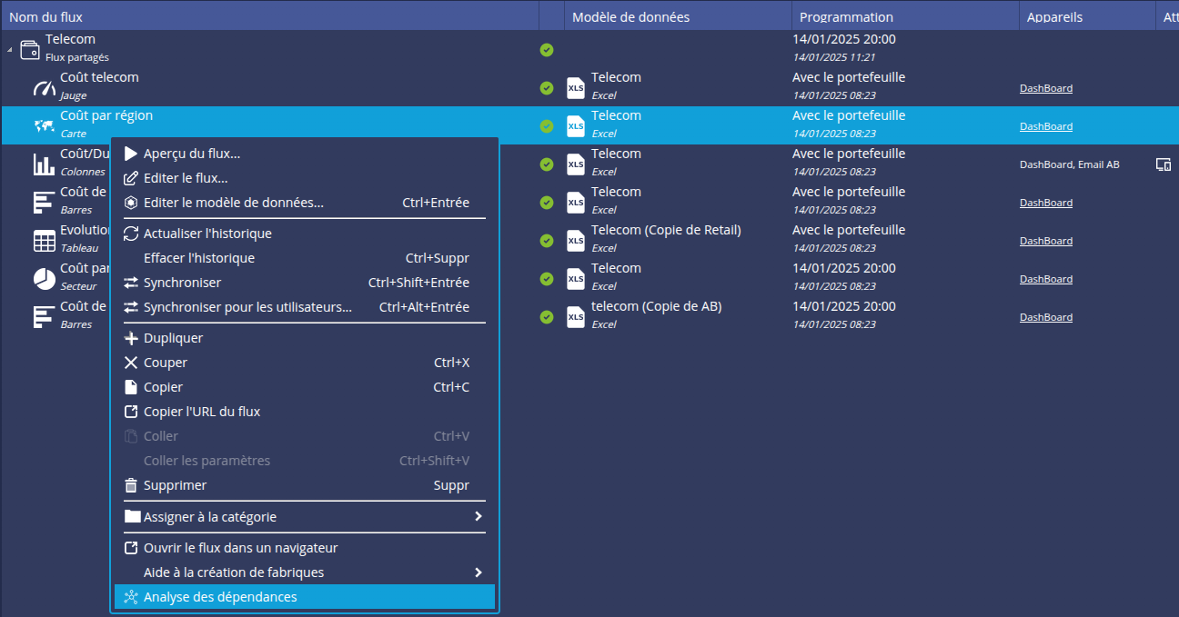Click green status check of Telecom portfolio
The height and width of the screenshot is (617, 1179).
tap(546, 50)
